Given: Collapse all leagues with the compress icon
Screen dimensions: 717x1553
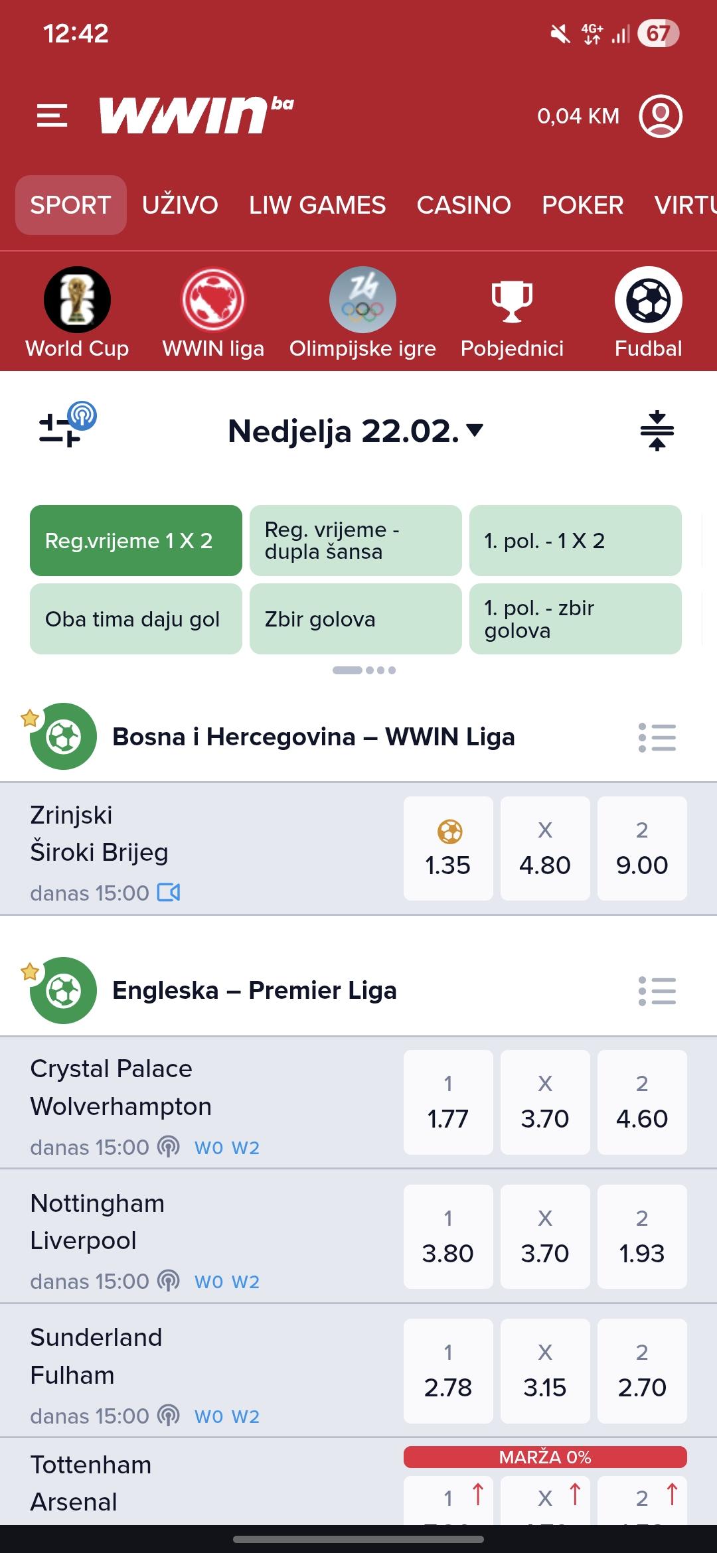Looking at the screenshot, I should tap(657, 431).
